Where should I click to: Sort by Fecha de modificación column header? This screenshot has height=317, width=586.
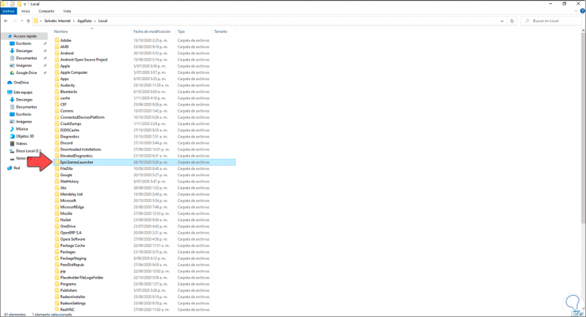point(153,31)
